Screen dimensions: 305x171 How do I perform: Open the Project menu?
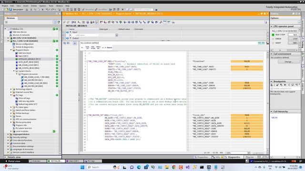(x=5, y=6)
